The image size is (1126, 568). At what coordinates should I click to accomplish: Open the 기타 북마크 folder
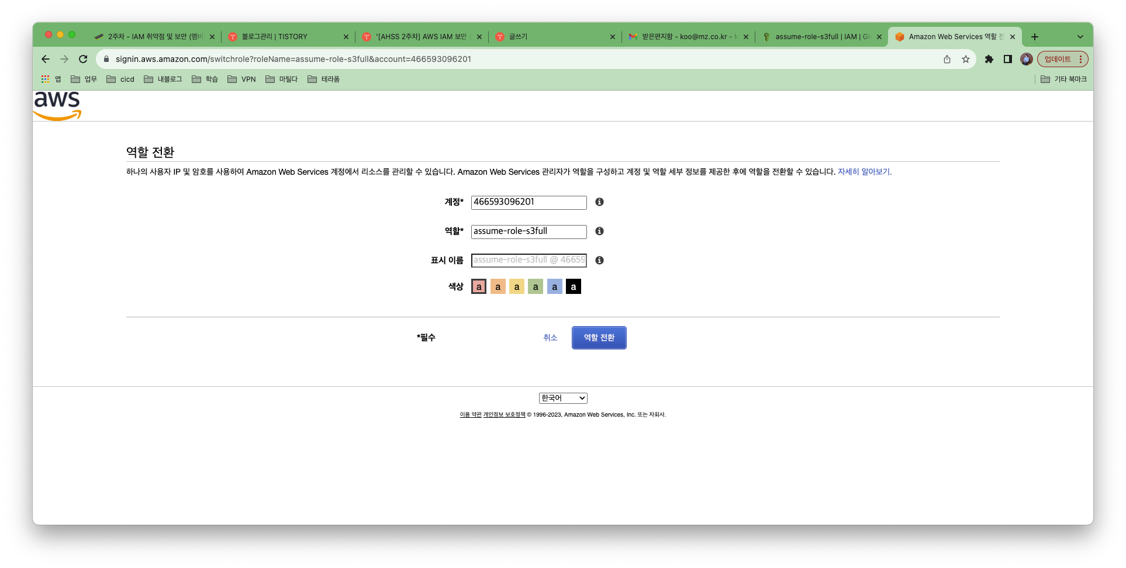pos(1063,79)
